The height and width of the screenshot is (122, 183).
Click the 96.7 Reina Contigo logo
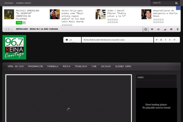(x=14, y=47)
